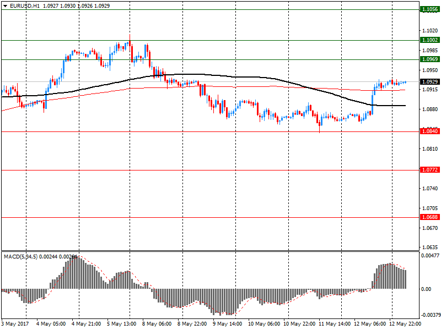Click the 1.0670 price axis value
Viewport: 441px width, 330px height.
pos(430,228)
